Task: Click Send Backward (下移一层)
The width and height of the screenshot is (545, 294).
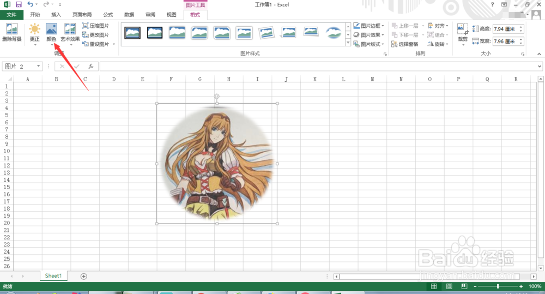Action: (405, 35)
